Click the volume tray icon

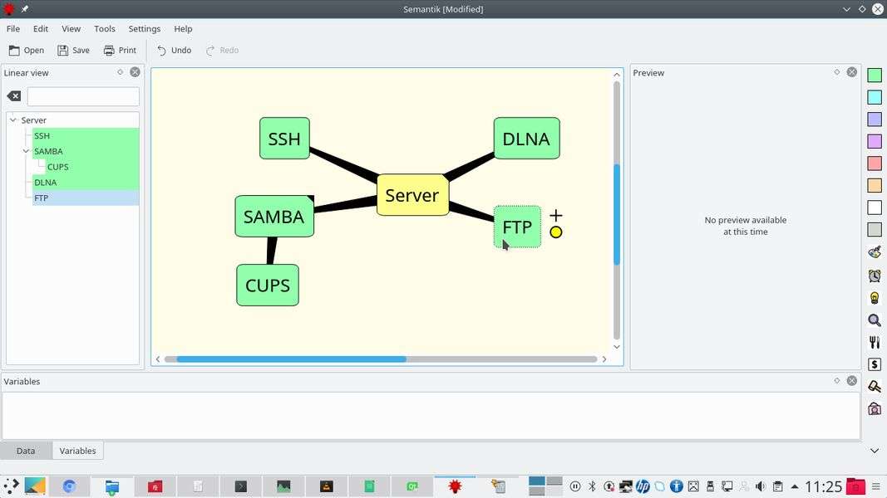point(761,486)
